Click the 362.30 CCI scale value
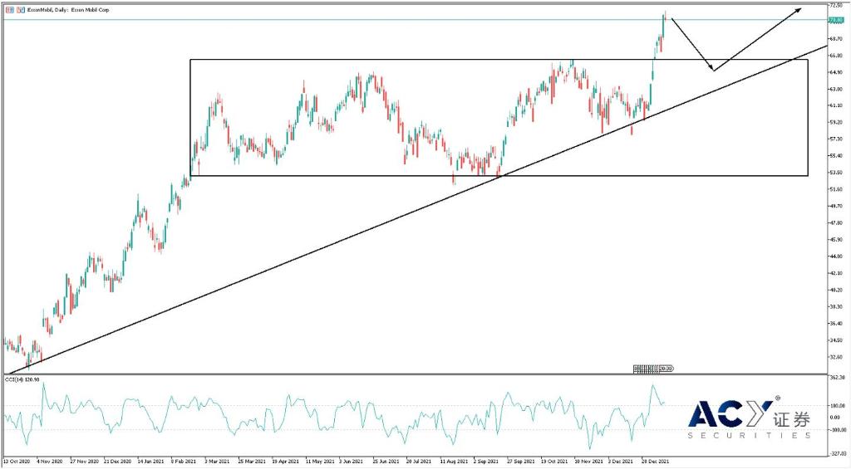851x469 pixels. pos(837,379)
